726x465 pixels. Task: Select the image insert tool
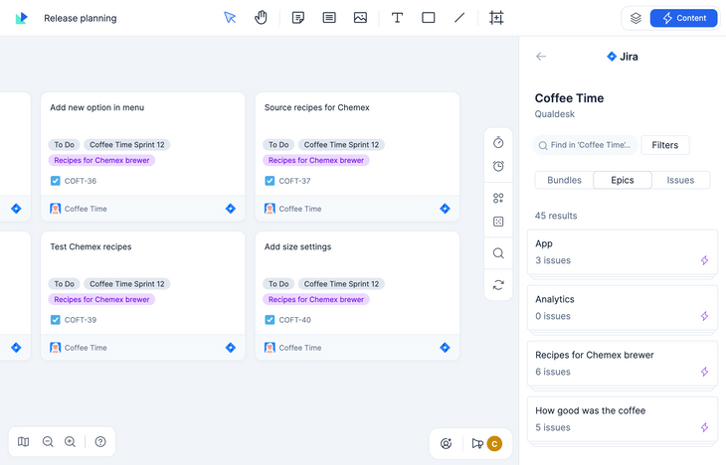360,18
